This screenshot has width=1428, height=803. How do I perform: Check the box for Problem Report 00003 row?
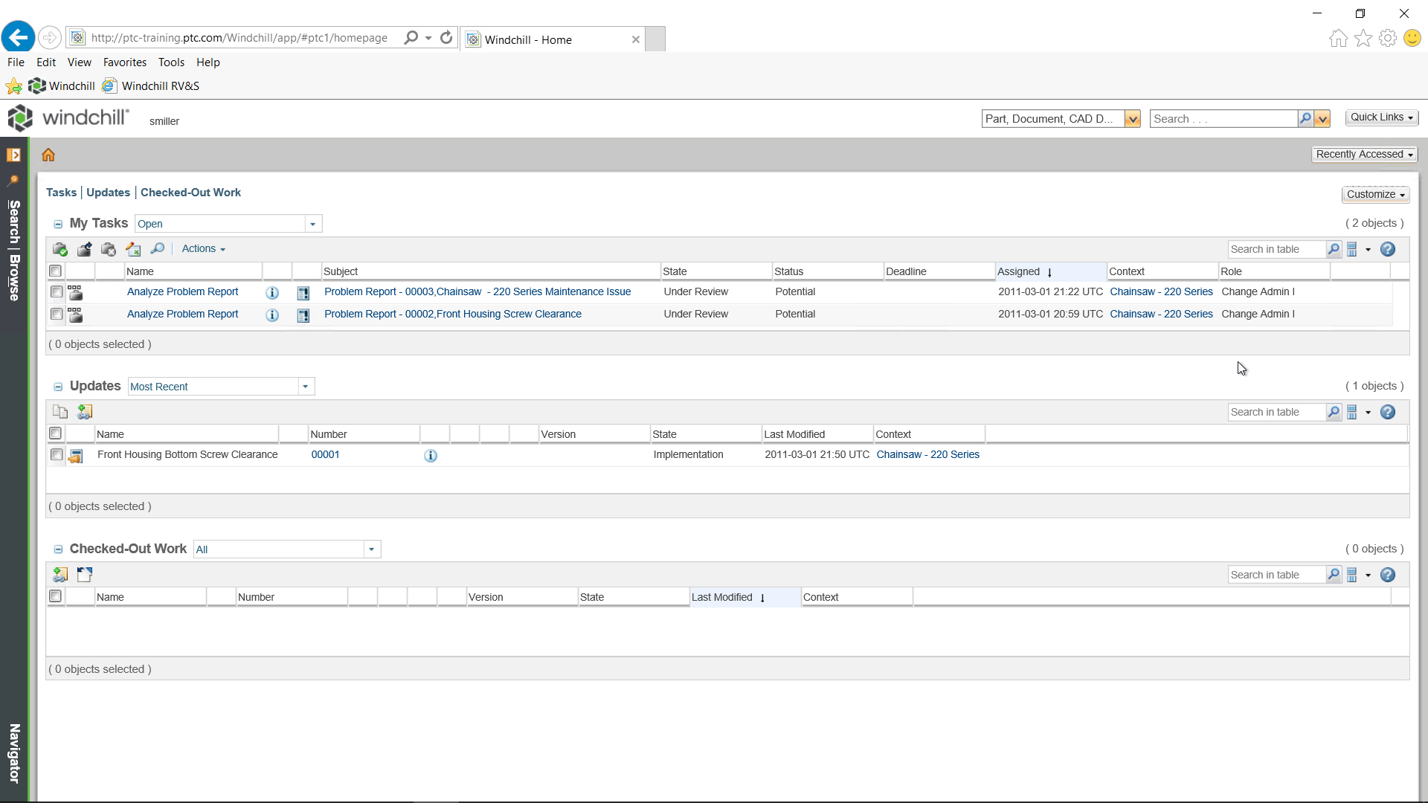(57, 291)
